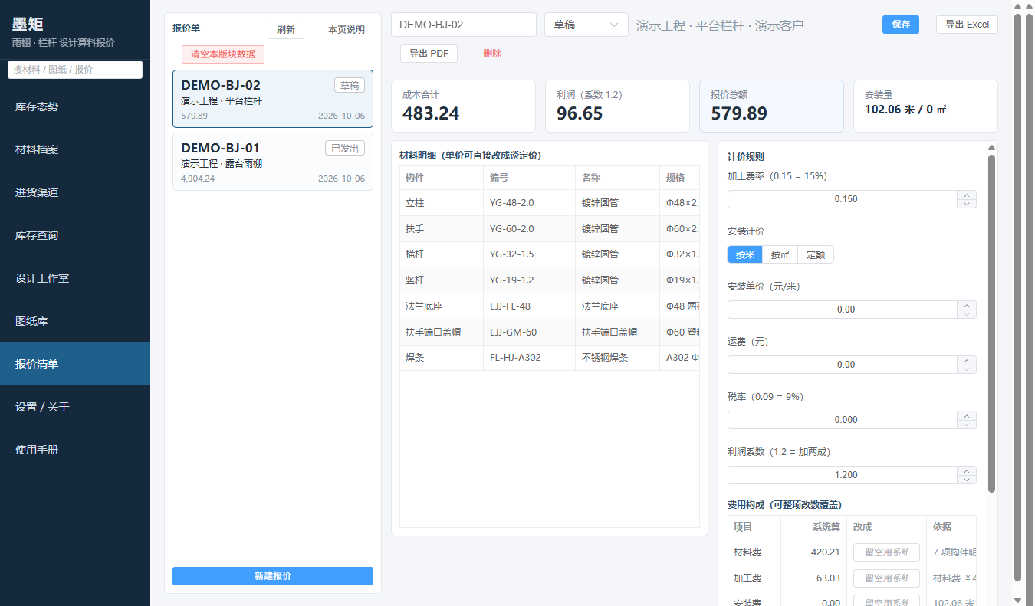Open the 草稿 status dropdown
Screen dimensions: 1035x606
586,25
